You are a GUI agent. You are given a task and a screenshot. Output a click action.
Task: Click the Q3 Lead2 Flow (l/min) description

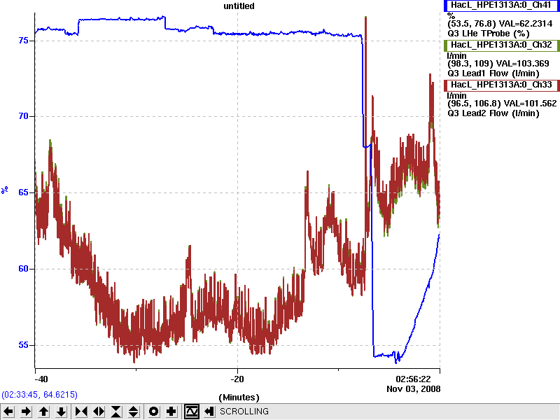pyautogui.click(x=493, y=113)
